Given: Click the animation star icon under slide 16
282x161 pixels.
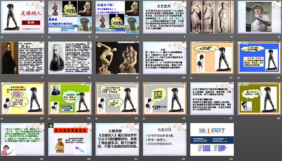Looking at the screenshot, I should pos(144,118).
